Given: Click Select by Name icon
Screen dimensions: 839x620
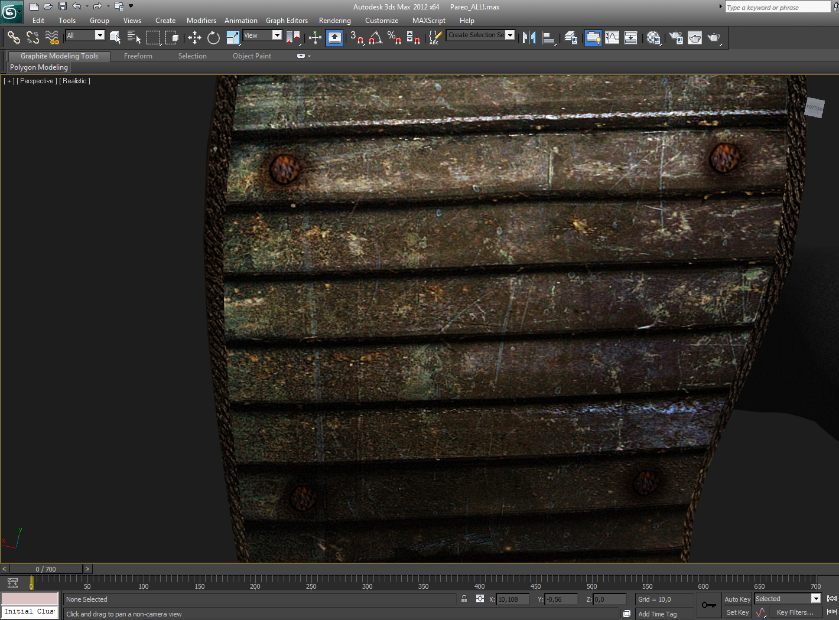Looking at the screenshot, I should pos(134,38).
